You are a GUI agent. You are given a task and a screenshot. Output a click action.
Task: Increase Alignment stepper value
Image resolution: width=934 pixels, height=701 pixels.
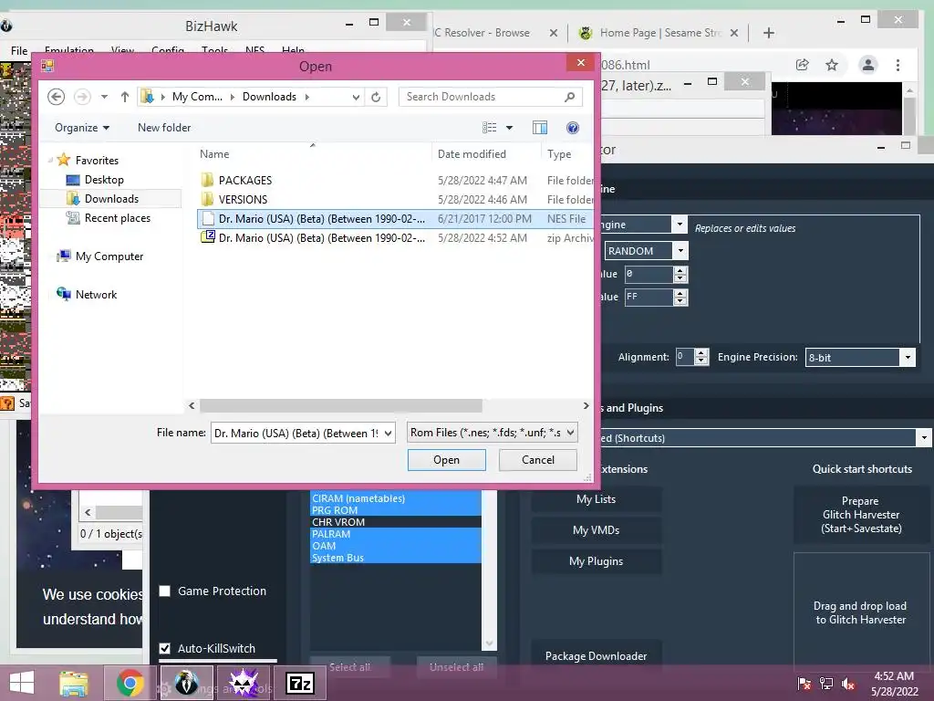click(x=701, y=353)
